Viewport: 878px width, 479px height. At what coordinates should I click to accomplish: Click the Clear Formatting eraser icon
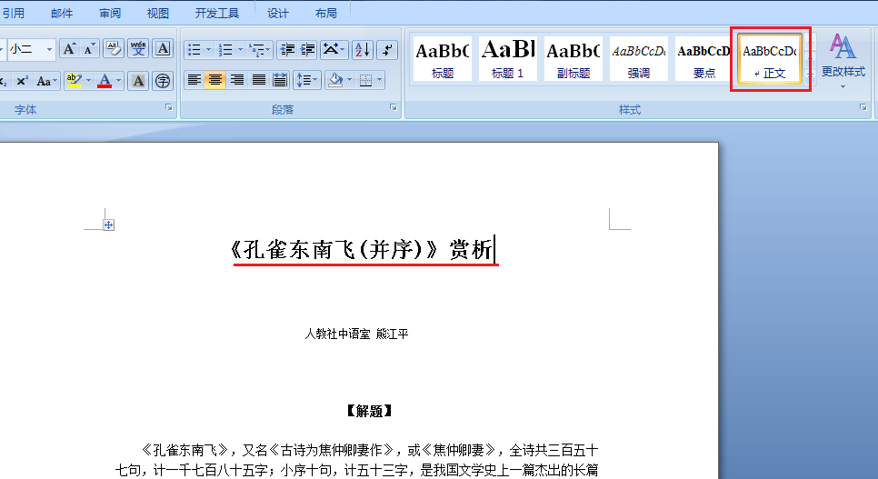114,49
